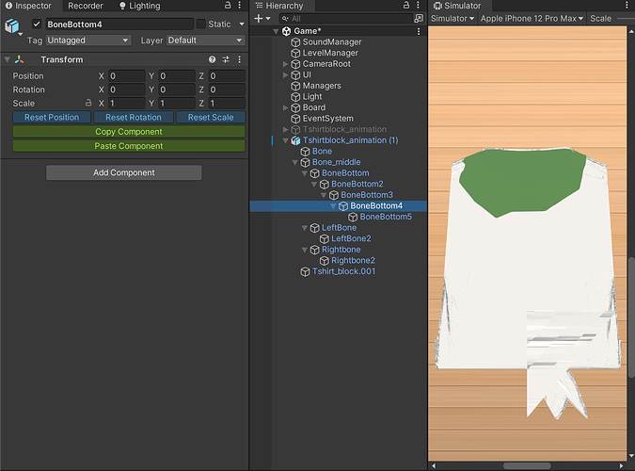
Task: Switch to the Recorder tab
Action: pos(86,6)
